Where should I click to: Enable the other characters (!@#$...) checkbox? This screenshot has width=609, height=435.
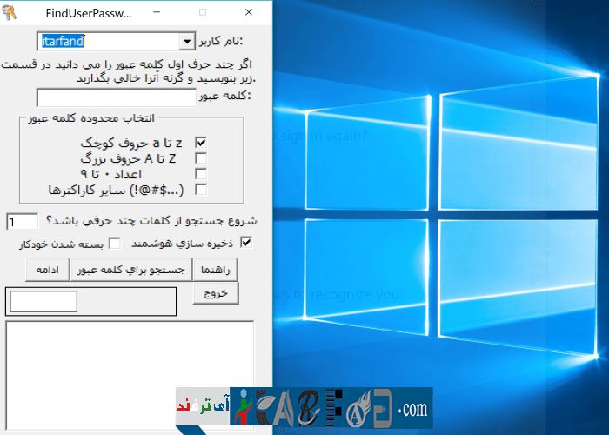tap(201, 189)
